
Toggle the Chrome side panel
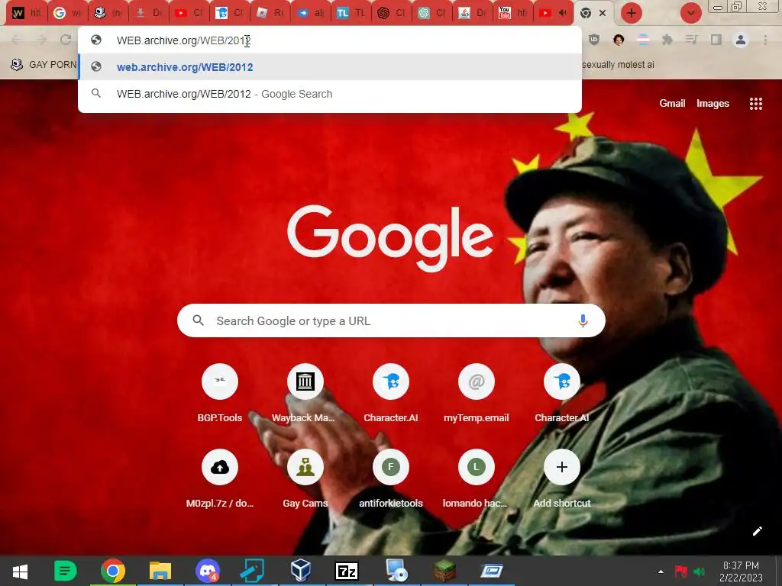[x=716, y=40]
